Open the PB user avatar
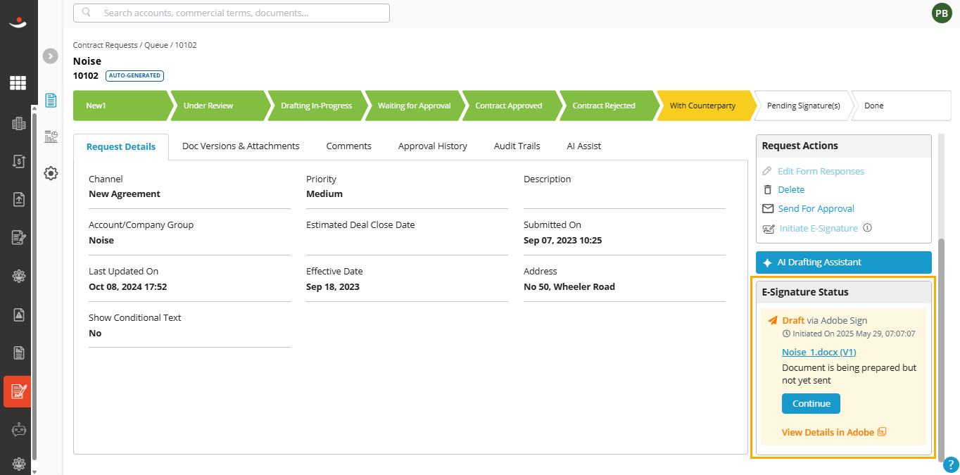This screenshot has width=960, height=475. pyautogui.click(x=942, y=13)
